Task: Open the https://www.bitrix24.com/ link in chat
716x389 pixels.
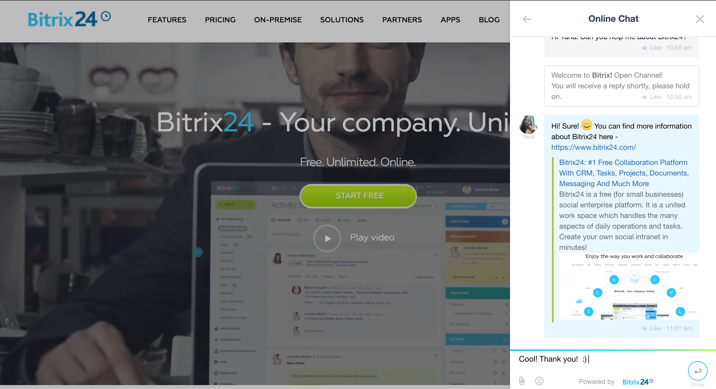Action: (x=593, y=147)
